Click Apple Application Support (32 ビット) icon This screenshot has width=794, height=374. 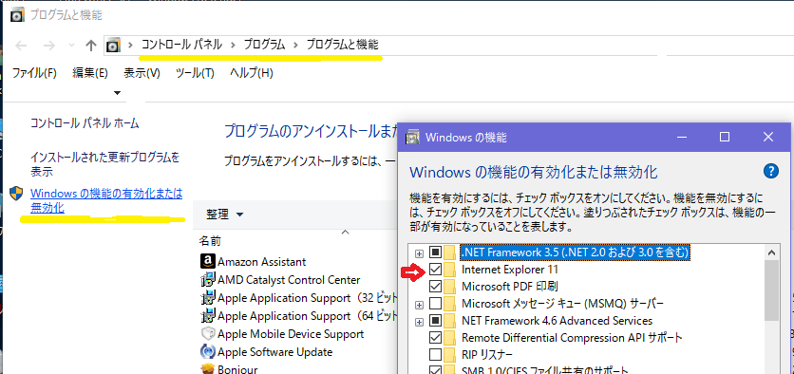coord(208,297)
